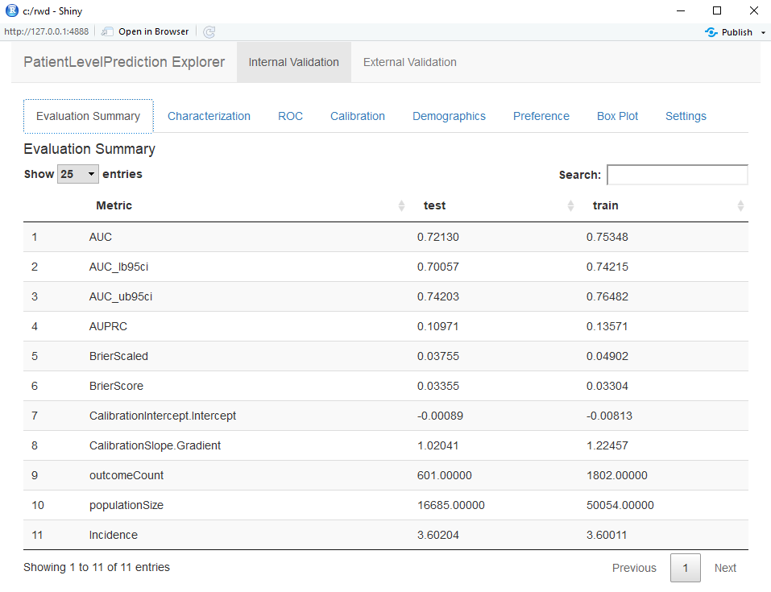Select the Incidence metric label

click(x=113, y=535)
